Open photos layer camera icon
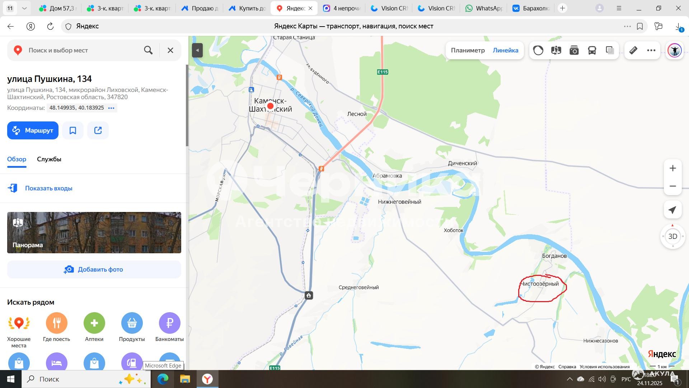Image resolution: width=689 pixels, height=388 pixels. (x=574, y=50)
